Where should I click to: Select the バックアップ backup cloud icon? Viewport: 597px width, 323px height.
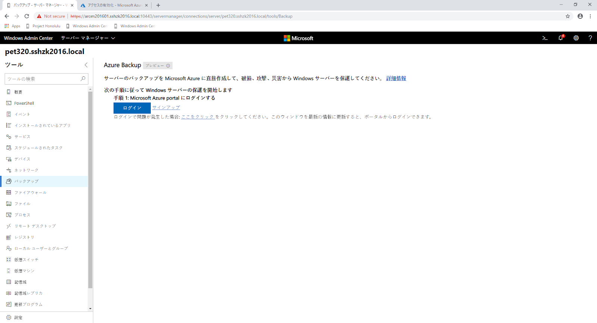[x=9, y=181]
